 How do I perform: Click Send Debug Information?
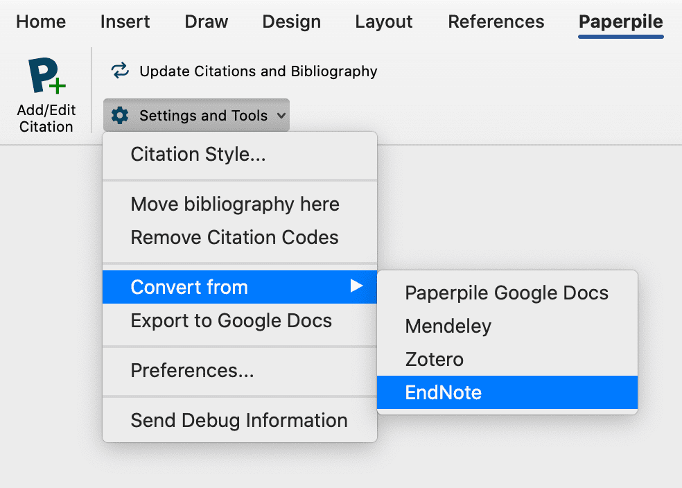(x=239, y=420)
